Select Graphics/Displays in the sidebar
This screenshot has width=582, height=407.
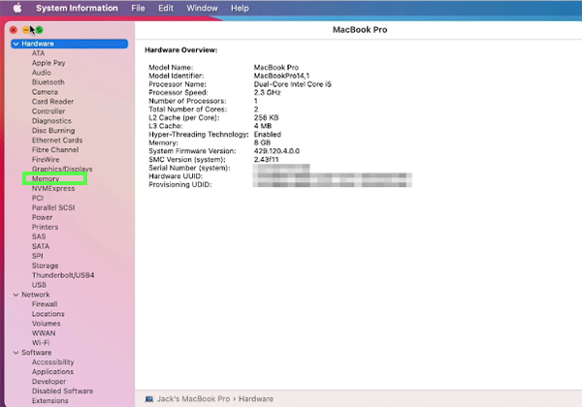point(62,169)
